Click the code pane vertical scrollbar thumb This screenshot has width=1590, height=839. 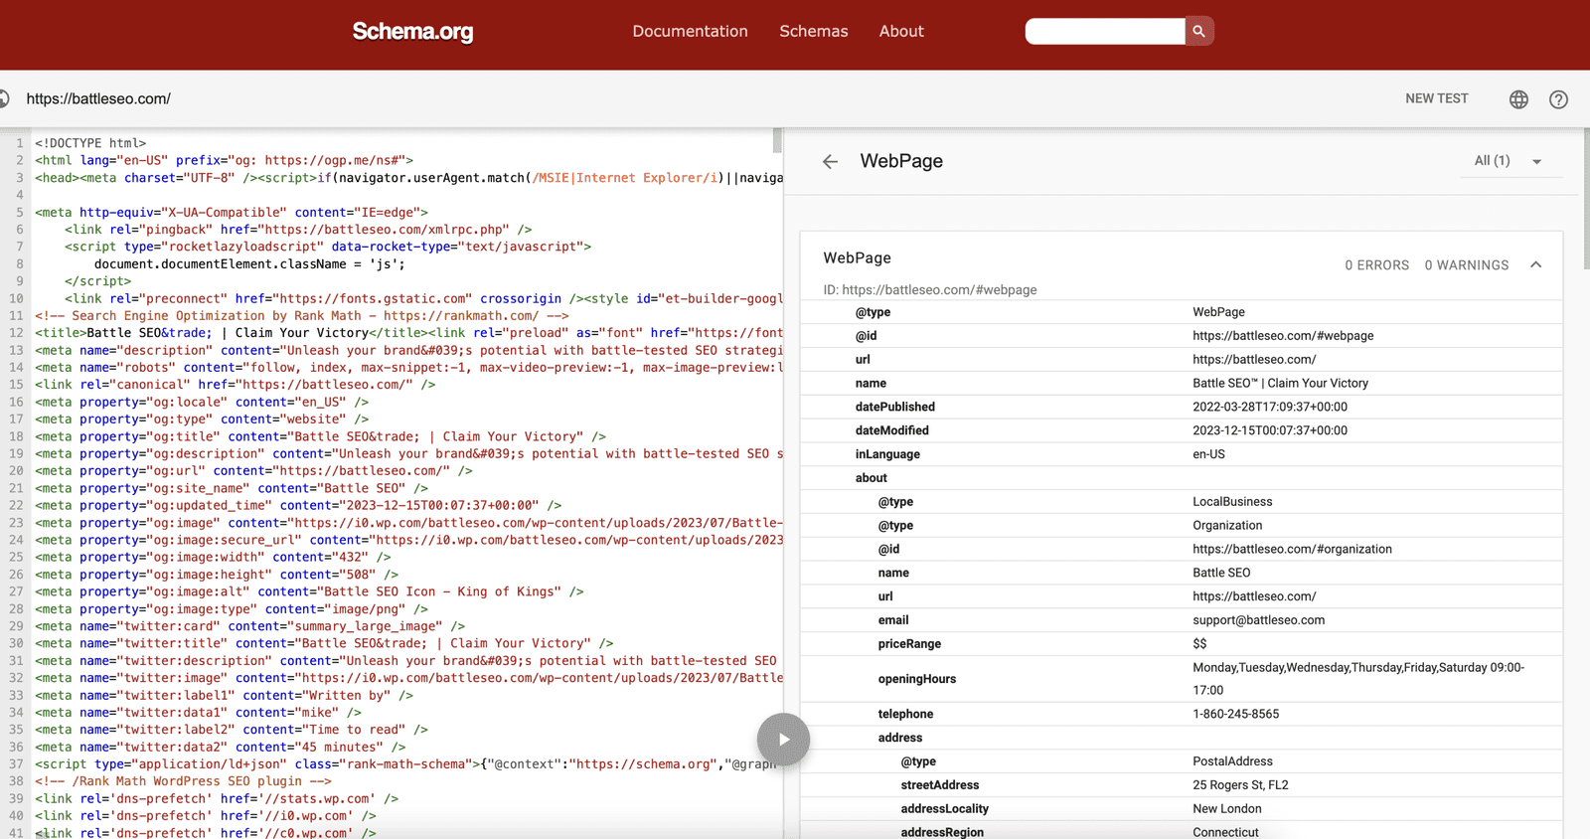(x=777, y=140)
